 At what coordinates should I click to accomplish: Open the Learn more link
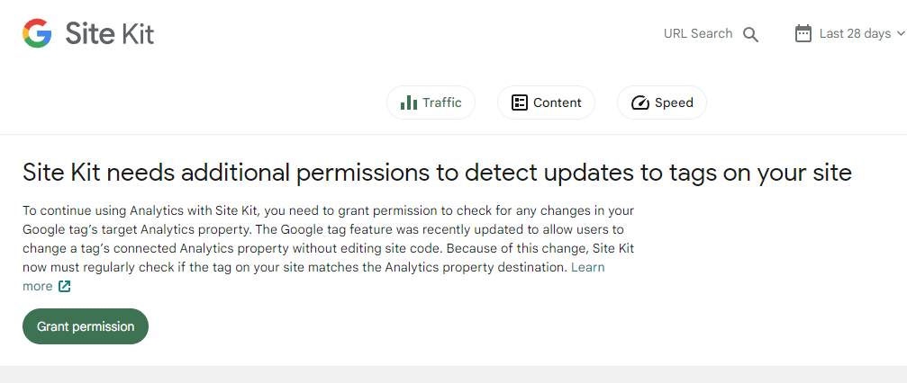point(587,268)
